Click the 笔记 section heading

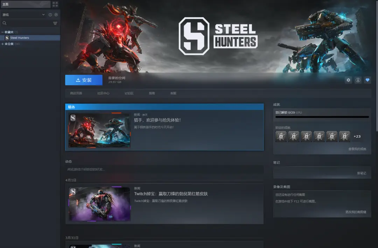[x=276, y=163]
